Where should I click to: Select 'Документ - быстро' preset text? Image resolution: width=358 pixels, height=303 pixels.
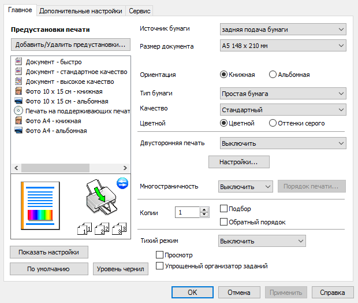pos(54,62)
